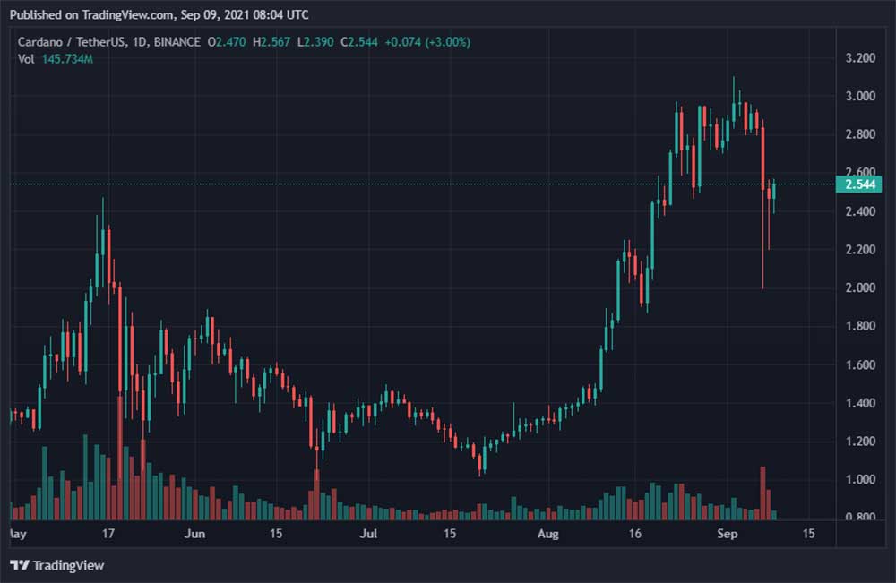This screenshot has width=896, height=583.
Task: Click the 2.000 price axis label
Action: (860, 287)
